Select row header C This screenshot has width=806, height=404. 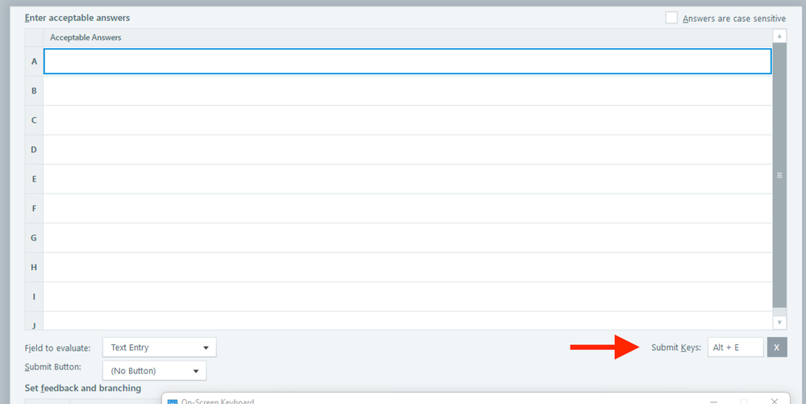click(34, 120)
